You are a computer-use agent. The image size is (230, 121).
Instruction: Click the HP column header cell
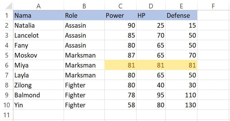pyautogui.click(x=151, y=15)
